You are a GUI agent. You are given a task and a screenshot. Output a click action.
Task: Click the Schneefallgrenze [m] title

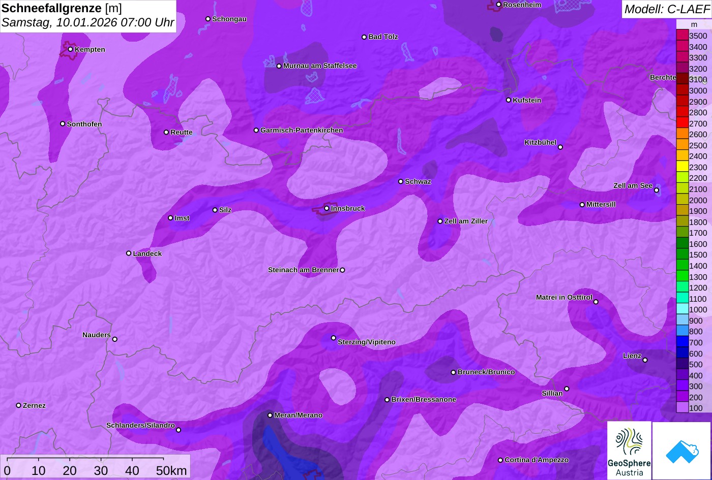coord(62,8)
